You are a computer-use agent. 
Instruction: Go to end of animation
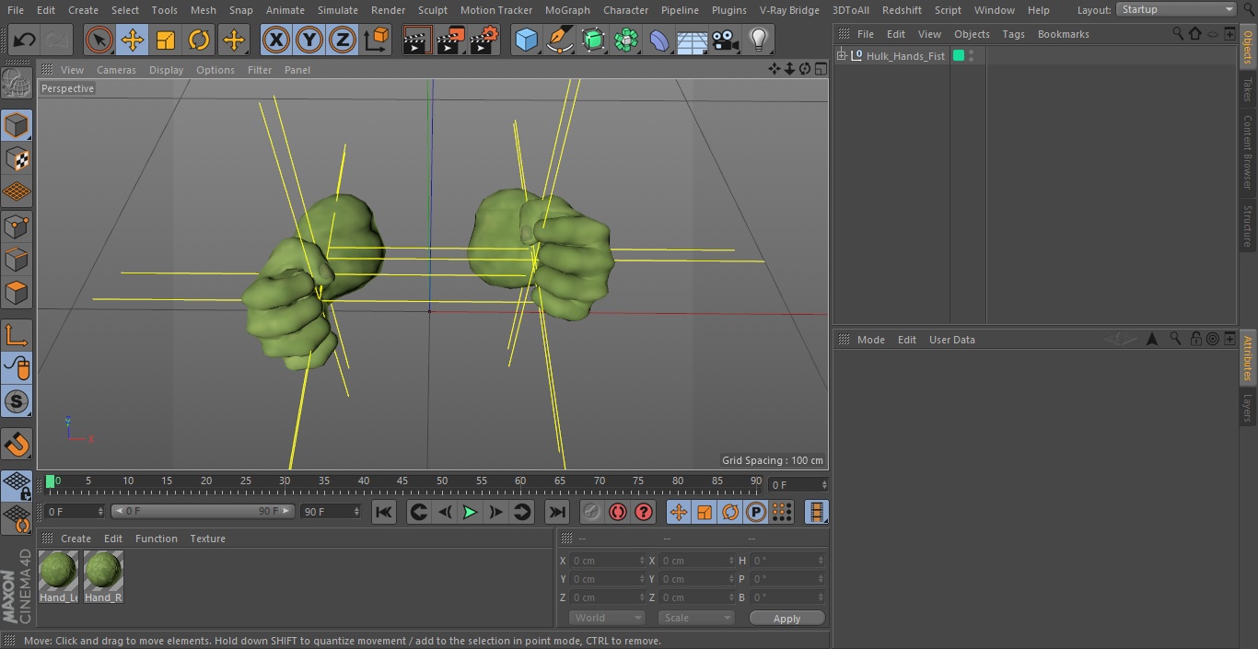click(557, 512)
